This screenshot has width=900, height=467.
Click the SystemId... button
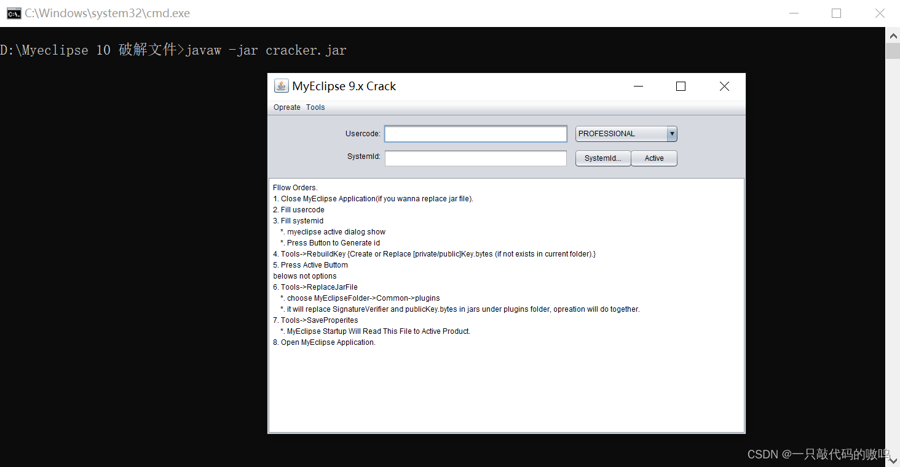pos(603,158)
